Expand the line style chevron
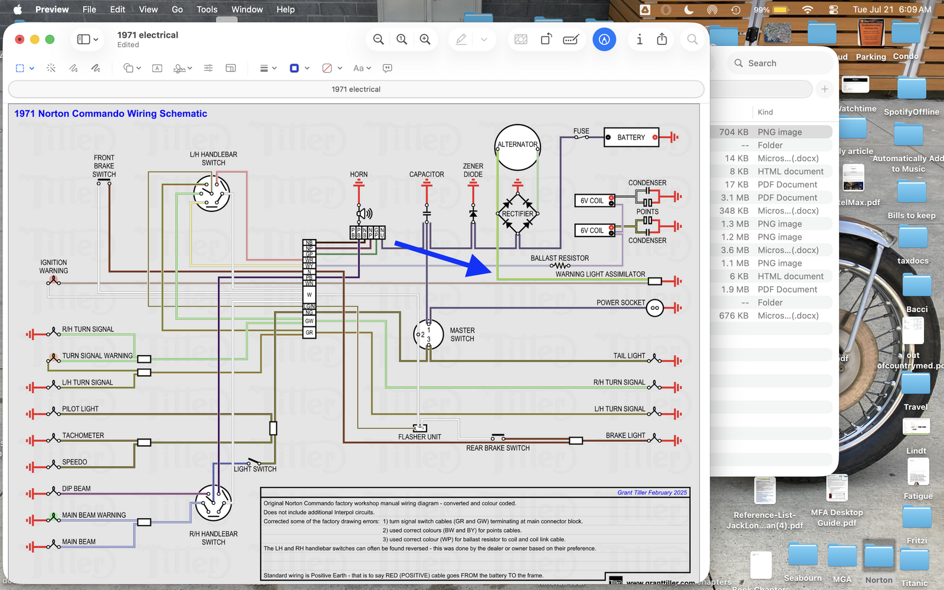944x590 pixels. pos(274,68)
